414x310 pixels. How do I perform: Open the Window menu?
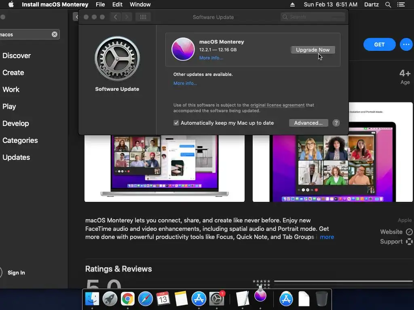click(140, 4)
